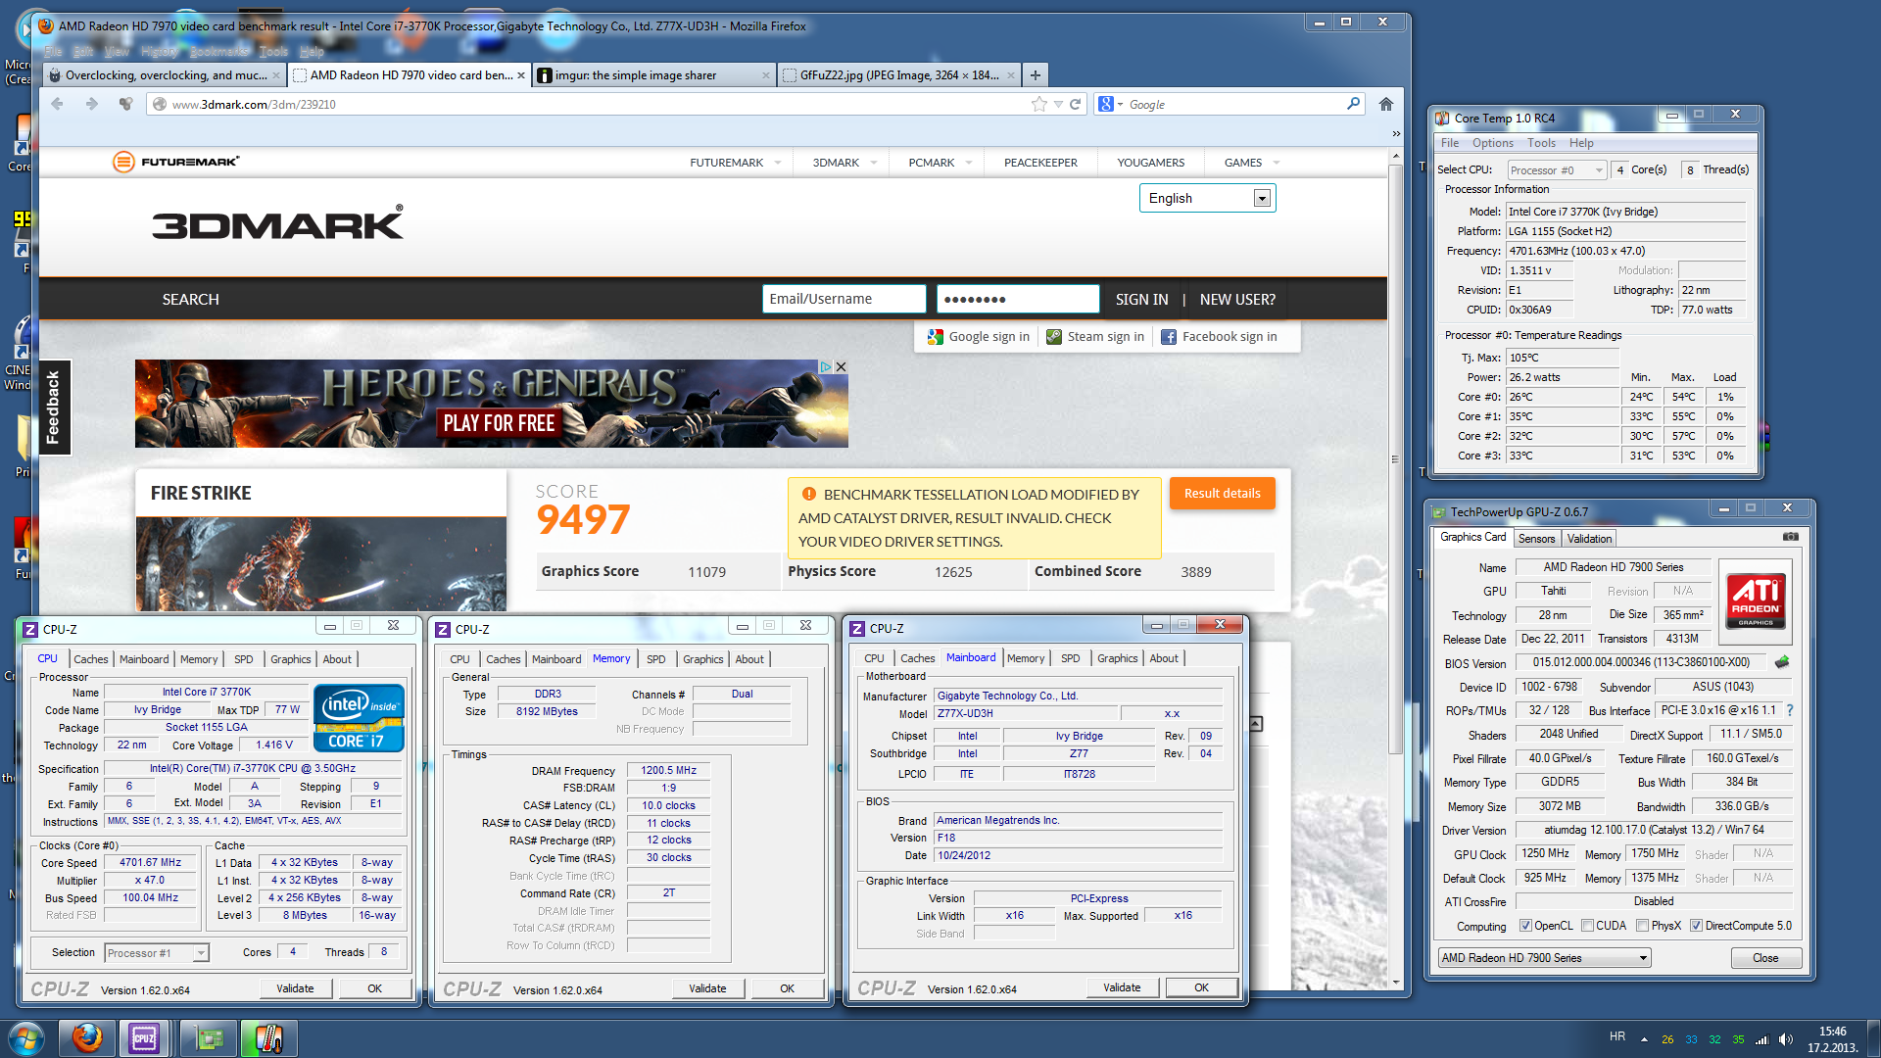Click the Fire Strike benchmark thumbnail
1881x1058 pixels.
click(x=321, y=563)
